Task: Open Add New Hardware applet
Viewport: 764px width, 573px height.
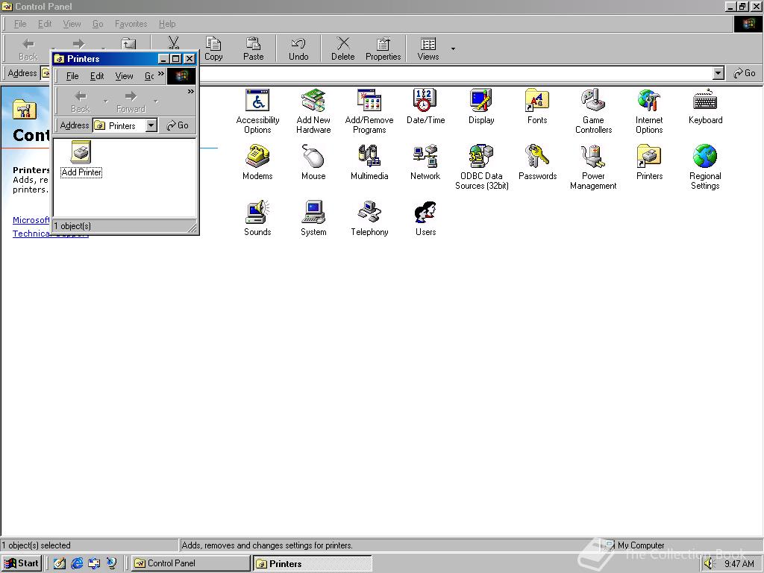Action: coord(313,111)
